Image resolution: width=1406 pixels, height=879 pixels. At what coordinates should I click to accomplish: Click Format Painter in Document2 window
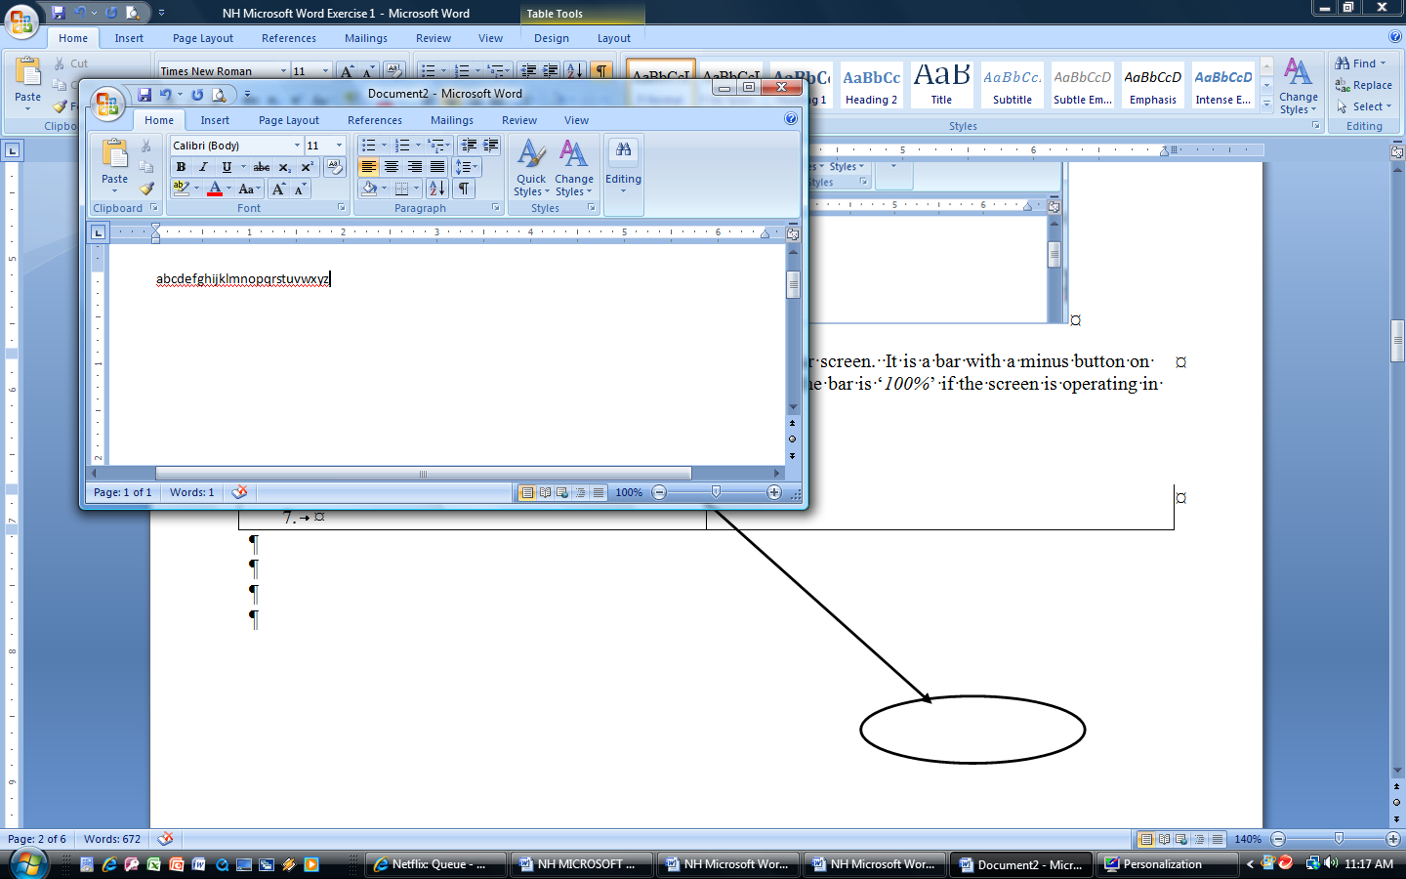(146, 188)
